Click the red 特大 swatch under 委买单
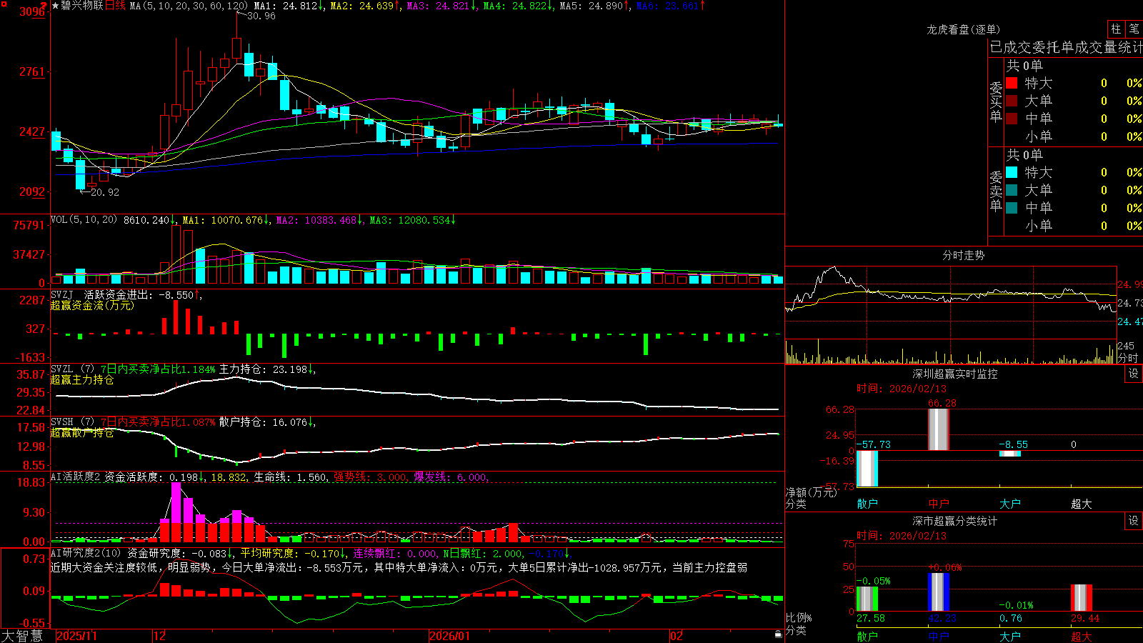The width and height of the screenshot is (1143, 643). coord(1012,83)
